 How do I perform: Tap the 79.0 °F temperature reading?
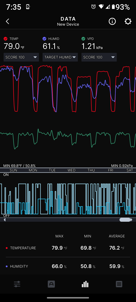click(14, 46)
